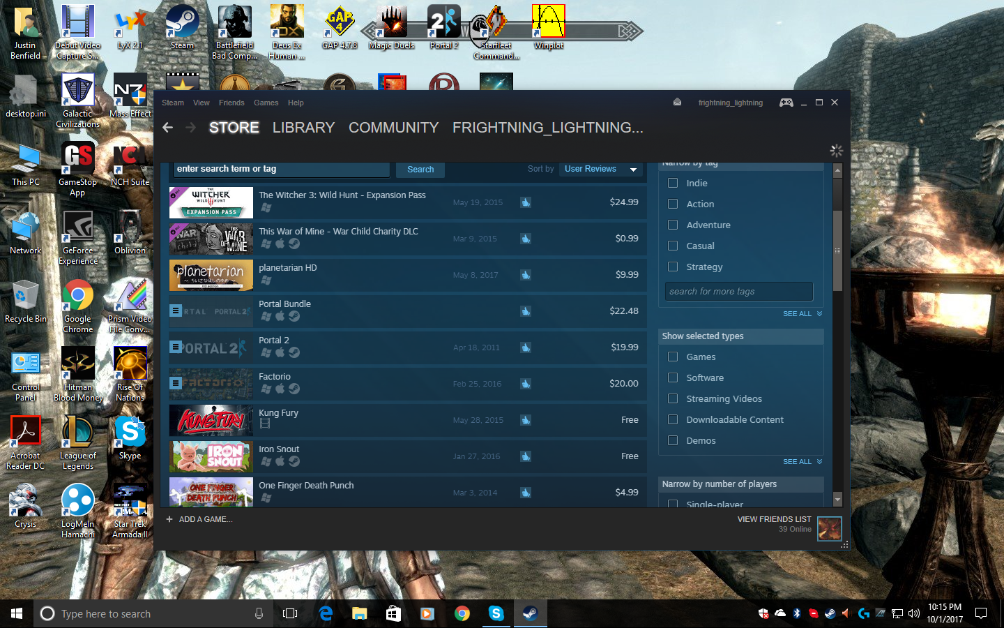Enable the Games type checkbox
This screenshot has height=628, width=1004.
pos(673,357)
